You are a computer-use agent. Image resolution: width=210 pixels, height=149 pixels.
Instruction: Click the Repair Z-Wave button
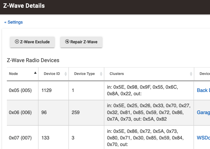[x=81, y=42]
